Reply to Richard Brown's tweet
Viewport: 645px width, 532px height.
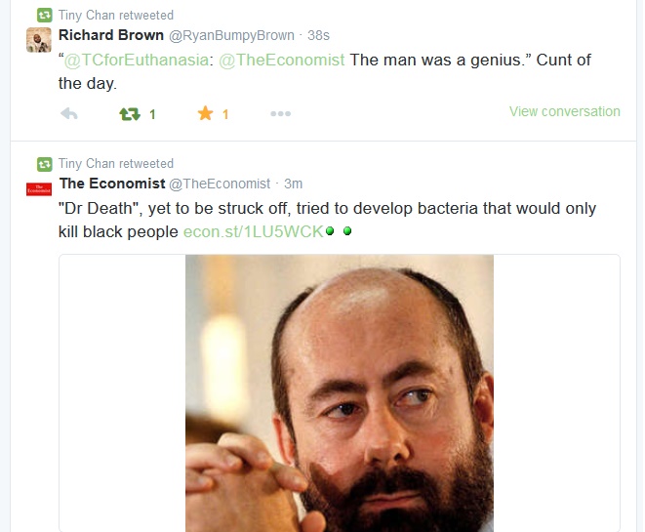[x=69, y=113]
